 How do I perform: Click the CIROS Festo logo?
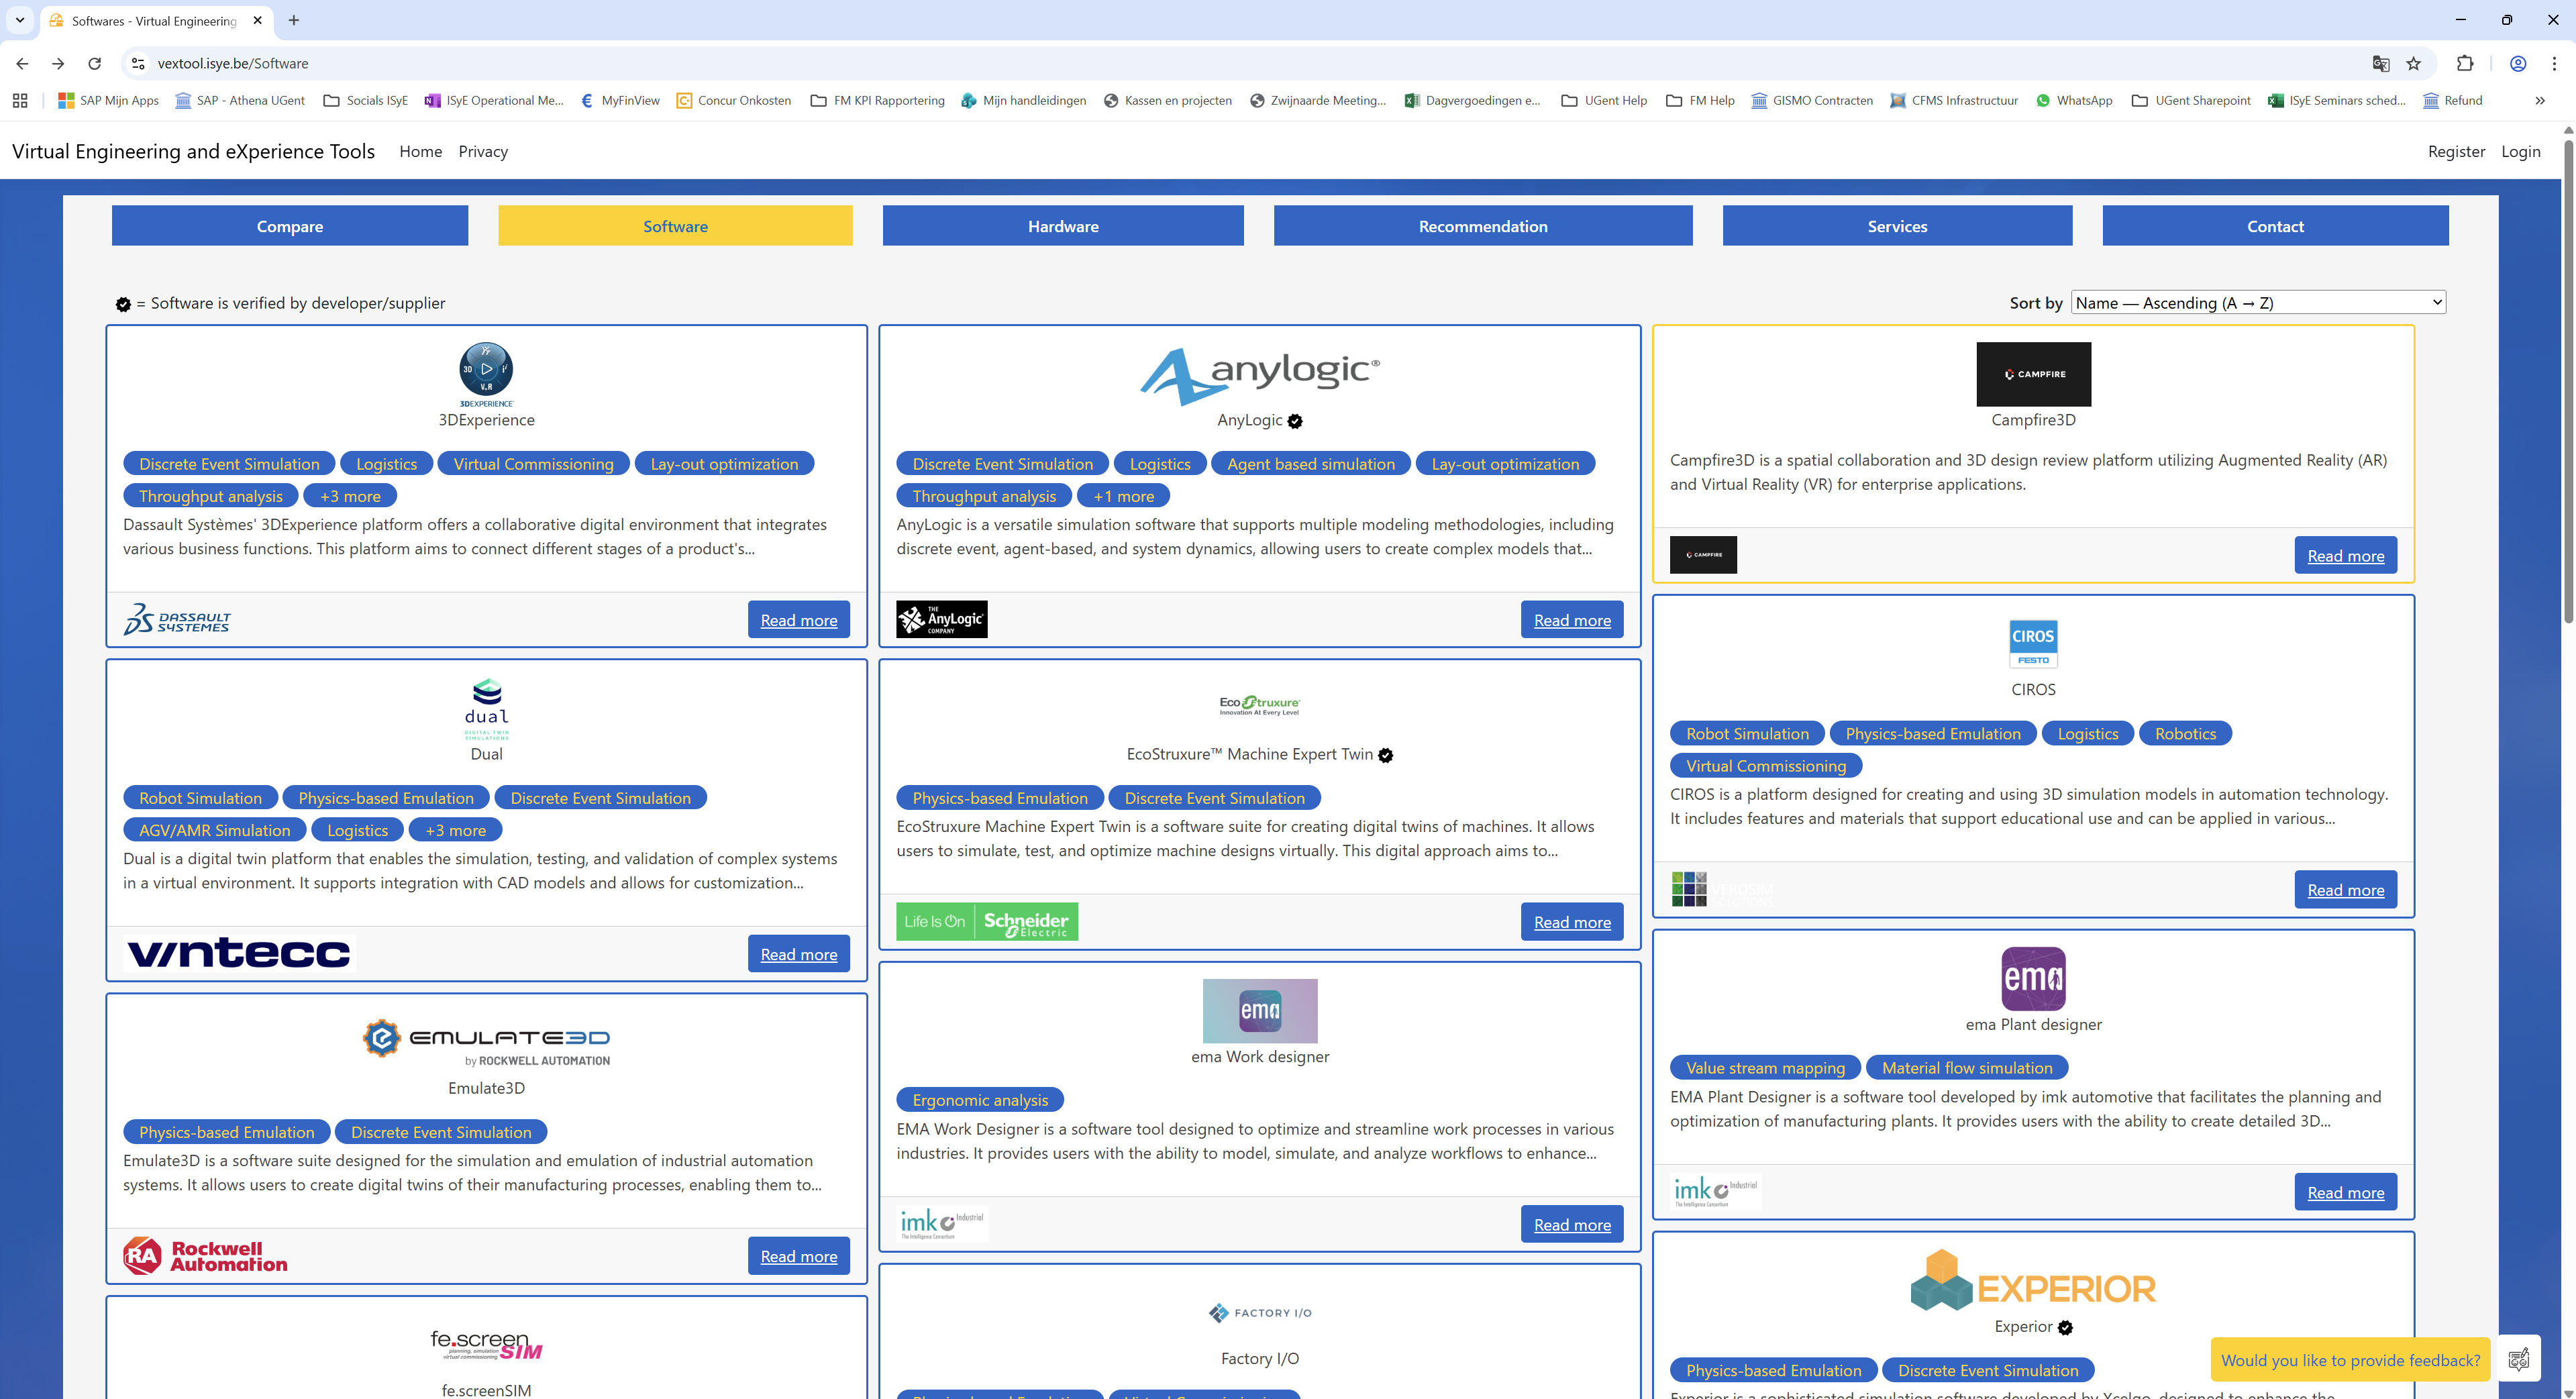point(2032,643)
